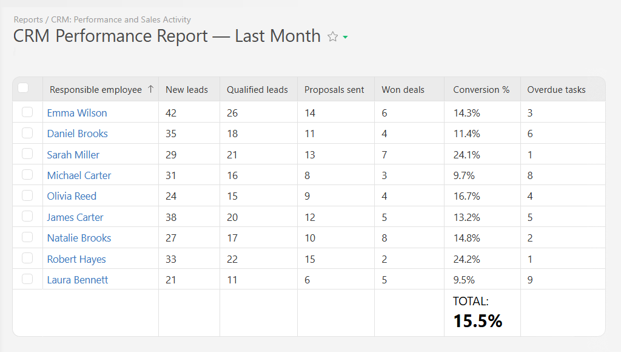Open James Carter employee link
Viewport: 621px width, 352px height.
pyautogui.click(x=75, y=217)
